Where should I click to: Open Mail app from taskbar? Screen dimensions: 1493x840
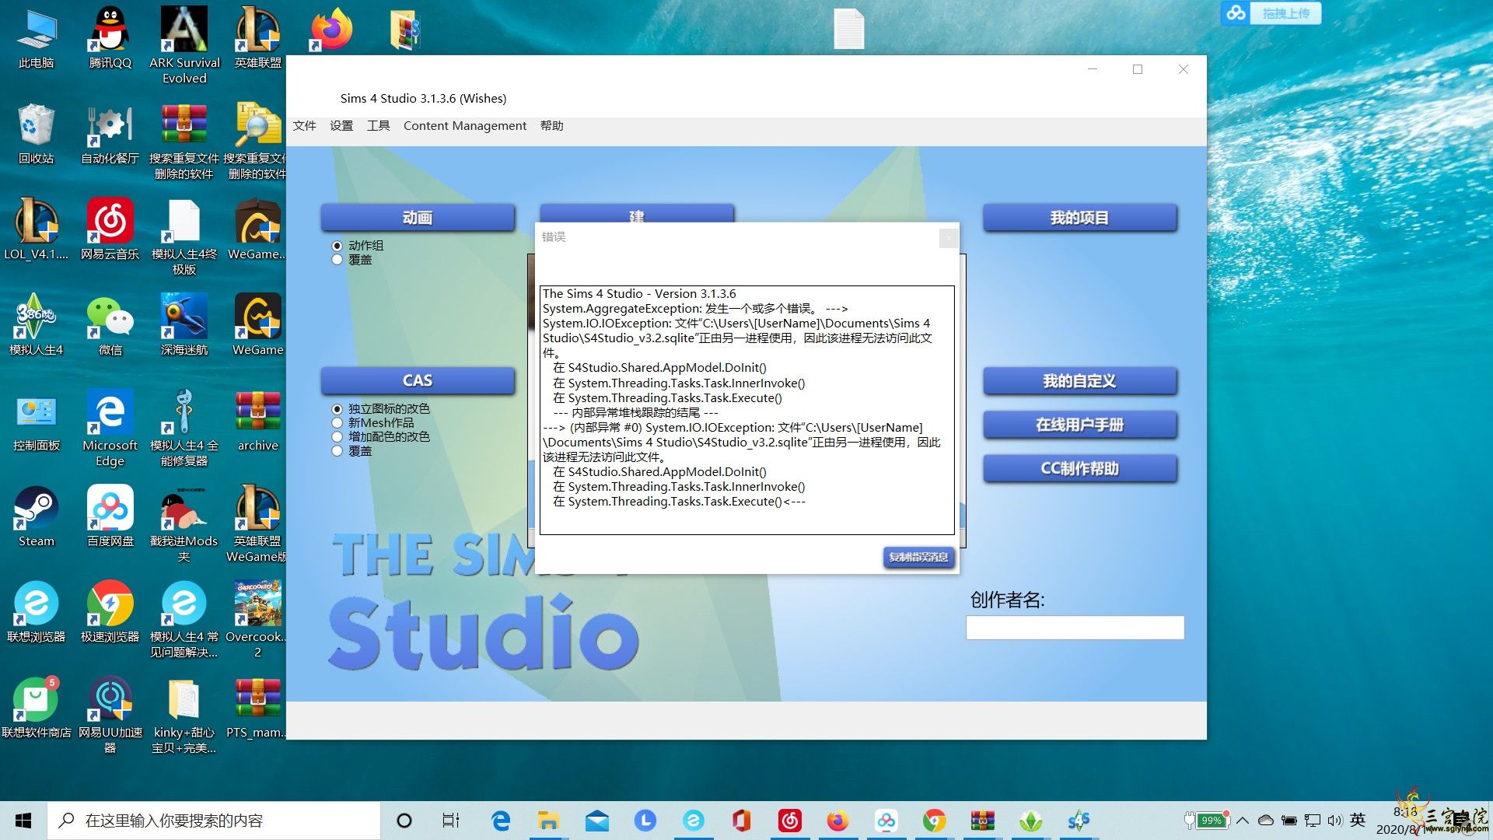pos(597,821)
